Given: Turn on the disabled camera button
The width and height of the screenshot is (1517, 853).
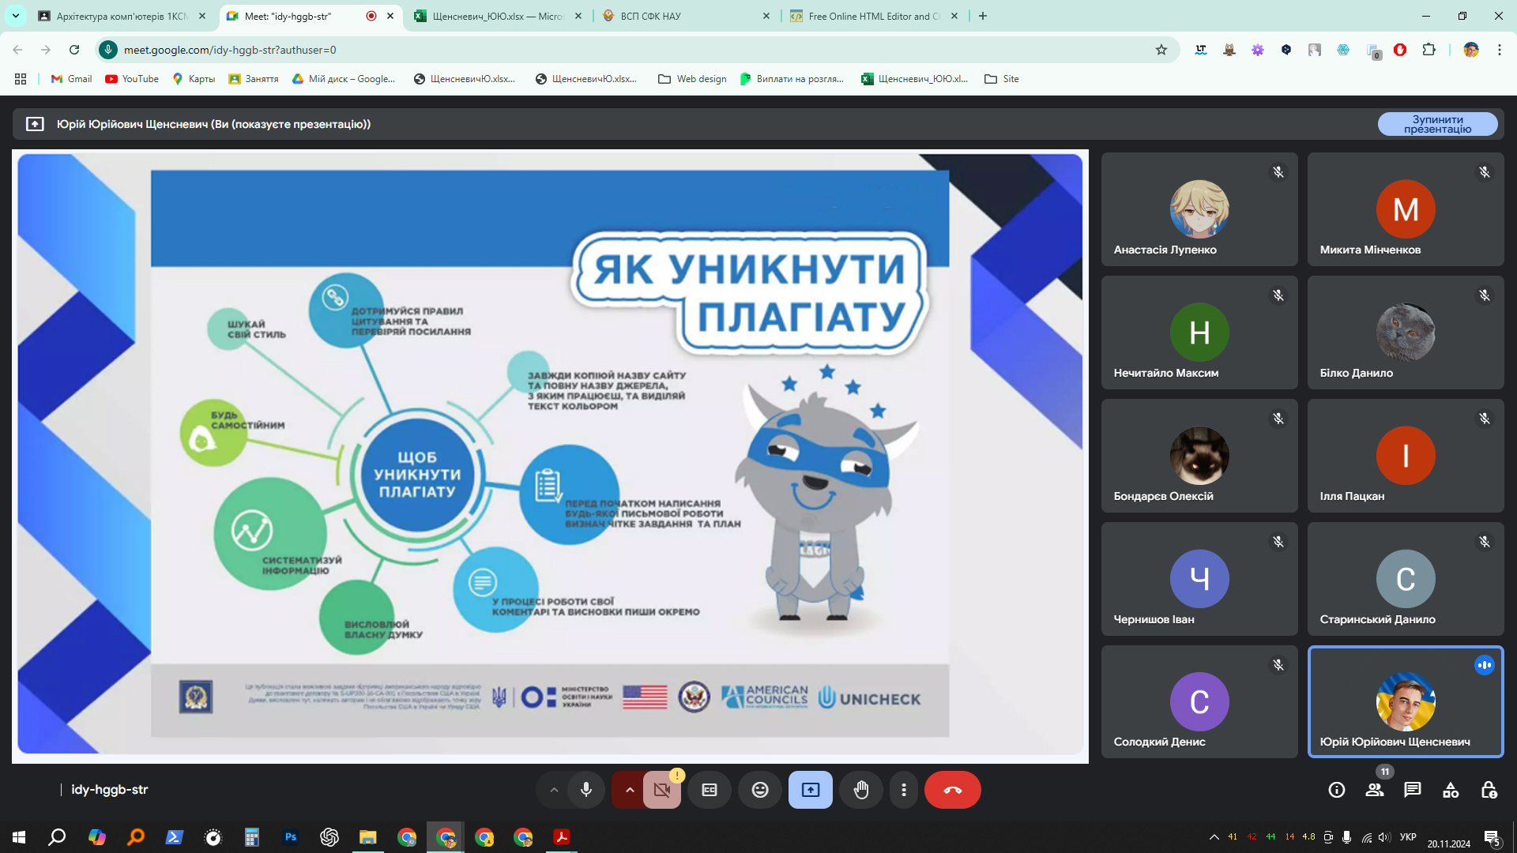Looking at the screenshot, I should (x=662, y=790).
